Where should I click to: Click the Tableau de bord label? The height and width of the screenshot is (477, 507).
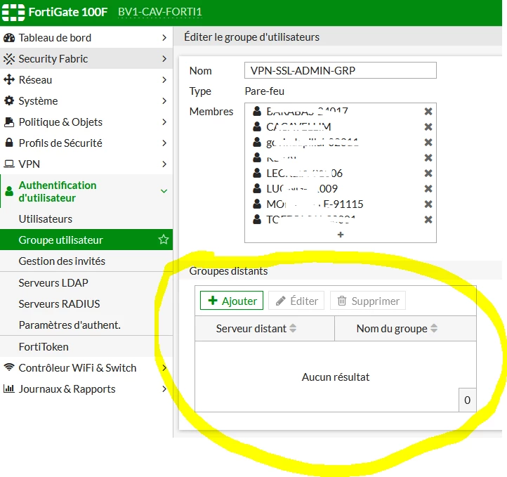(x=55, y=38)
